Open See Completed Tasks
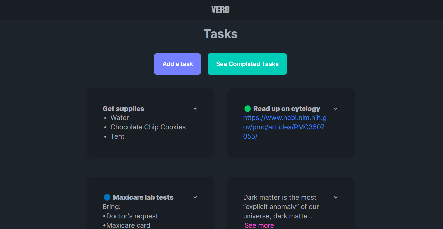443x229 pixels. point(247,64)
